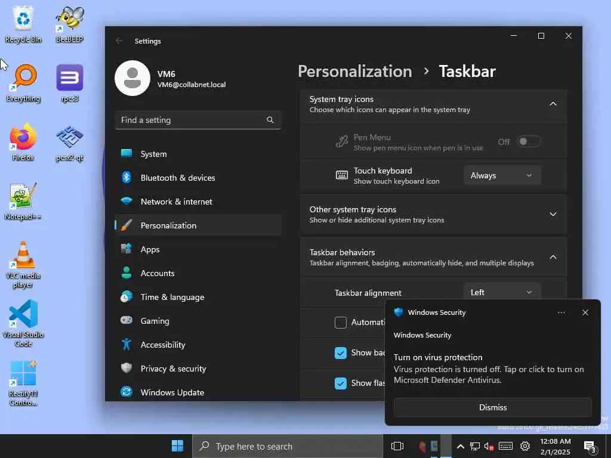
Task: Open System settings category
Action: click(x=198, y=154)
